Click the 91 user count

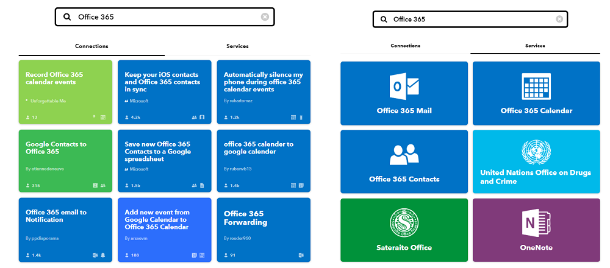click(232, 255)
